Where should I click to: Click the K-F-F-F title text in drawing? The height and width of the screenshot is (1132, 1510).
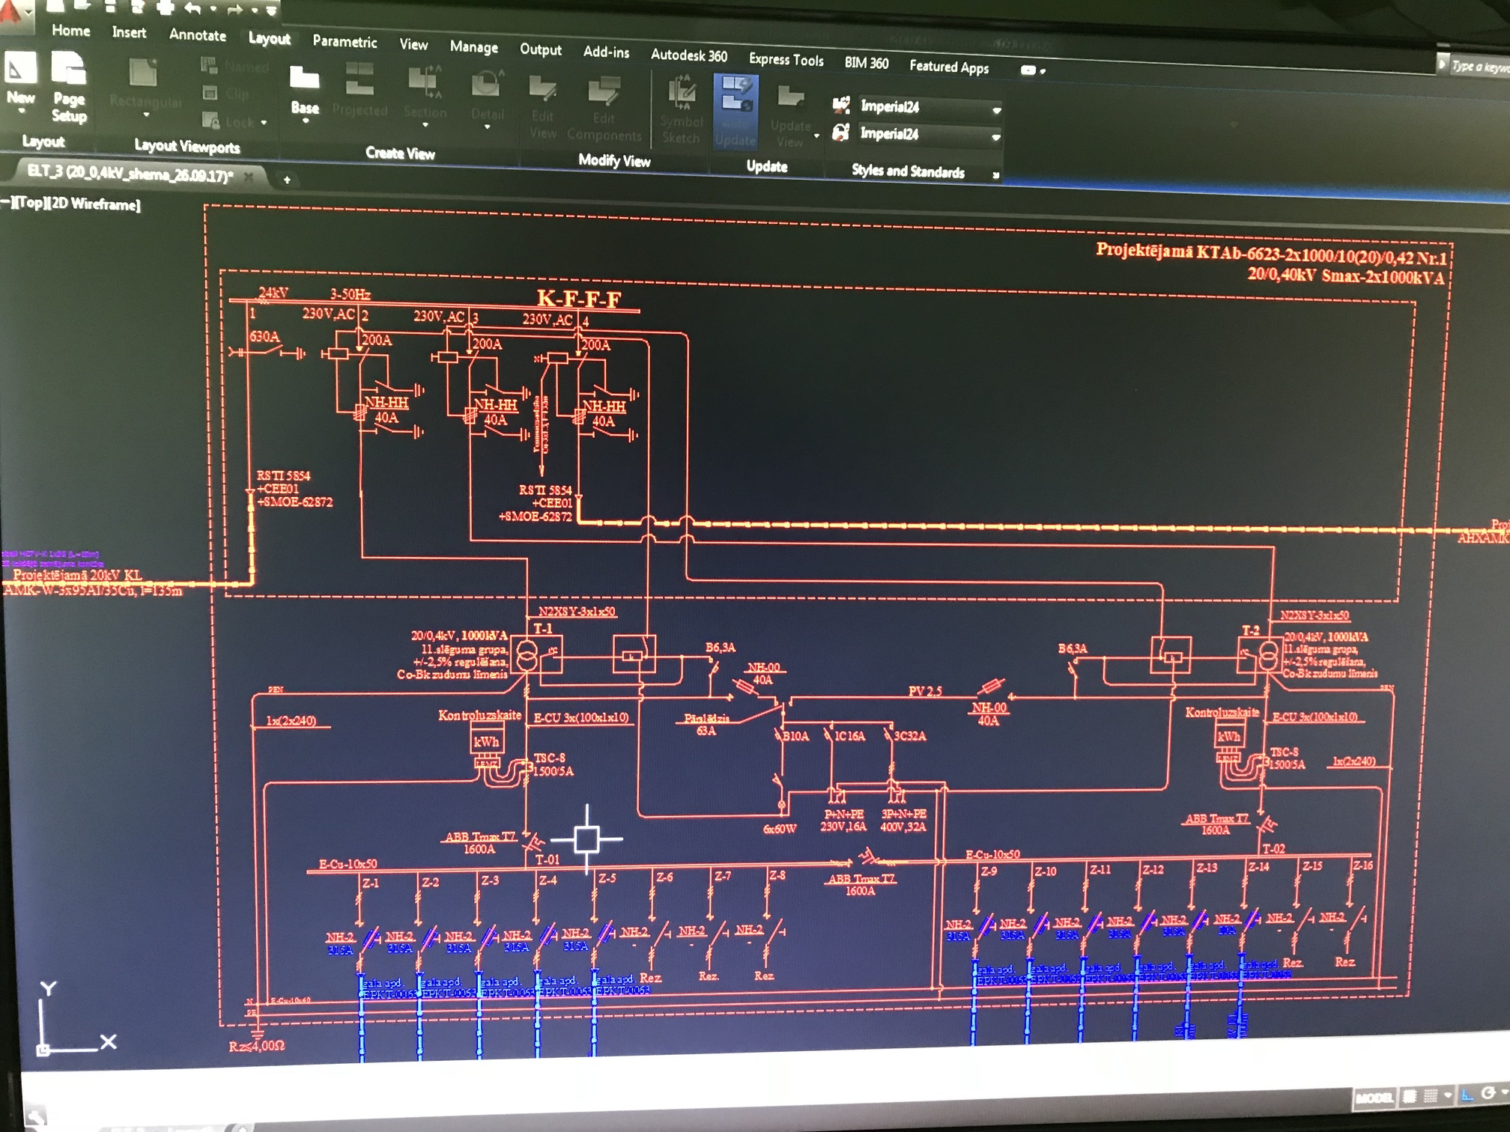(x=579, y=299)
